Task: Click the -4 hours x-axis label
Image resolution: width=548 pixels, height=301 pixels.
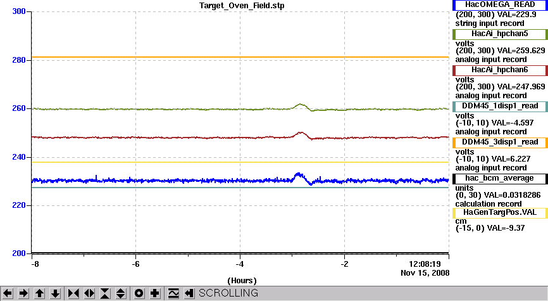Action: [239, 264]
